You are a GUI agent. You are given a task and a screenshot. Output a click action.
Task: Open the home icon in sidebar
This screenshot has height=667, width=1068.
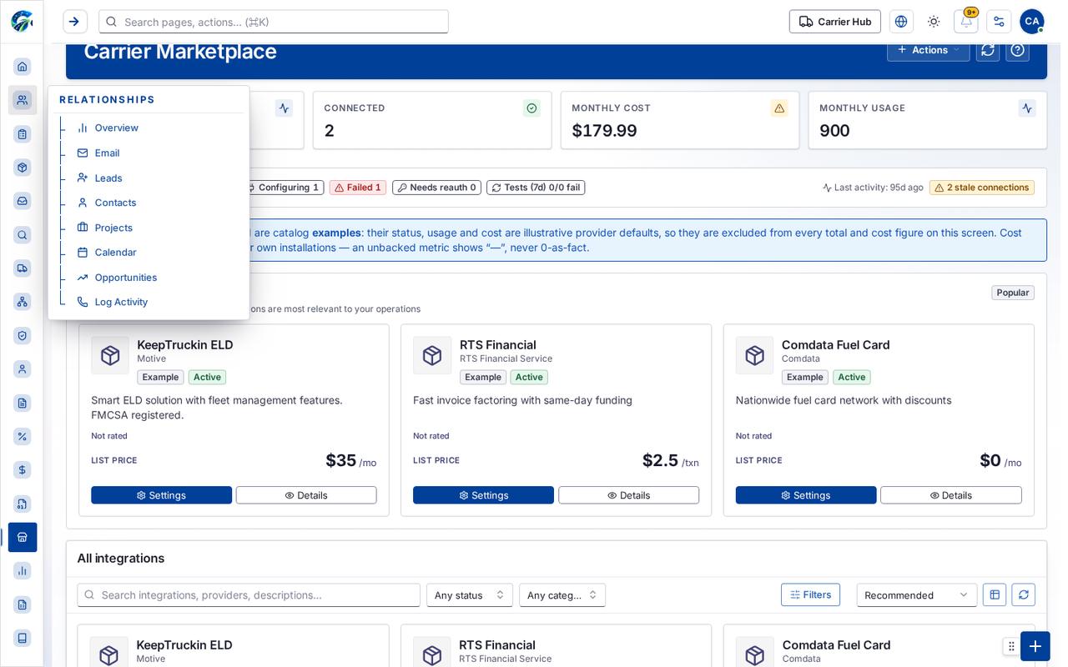(23, 67)
